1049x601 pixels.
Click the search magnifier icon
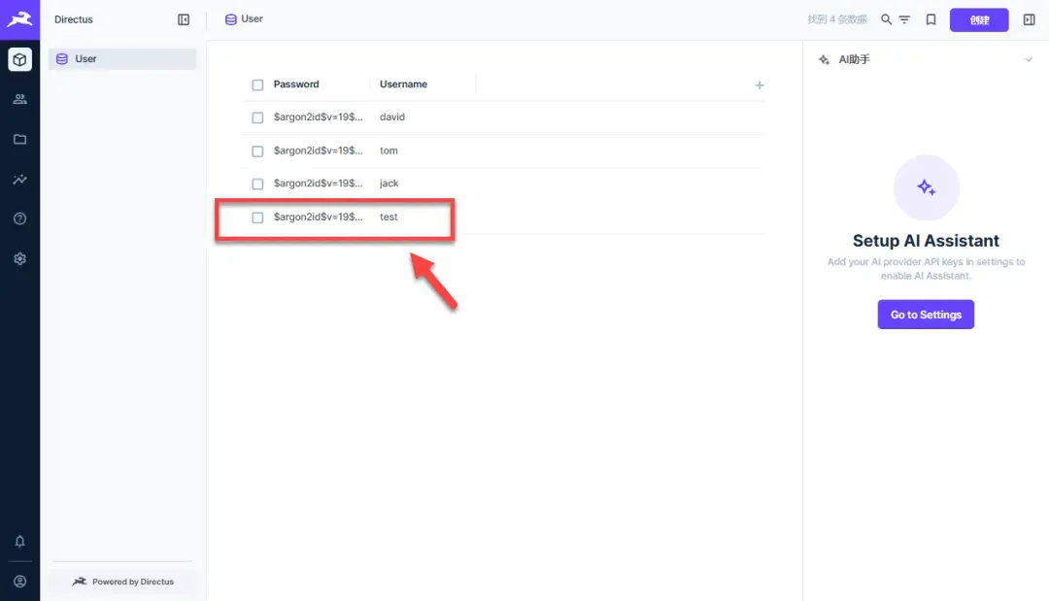pyautogui.click(x=886, y=19)
